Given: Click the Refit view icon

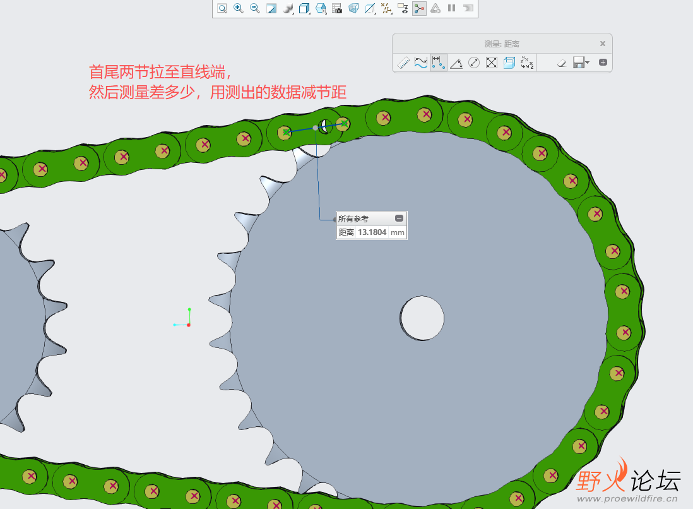Looking at the screenshot, I should (x=222, y=8).
